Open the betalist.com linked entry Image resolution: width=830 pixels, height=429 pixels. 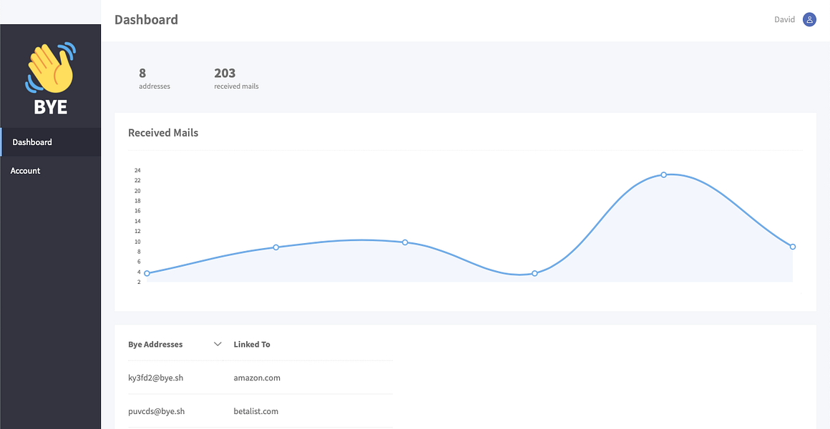tap(255, 411)
